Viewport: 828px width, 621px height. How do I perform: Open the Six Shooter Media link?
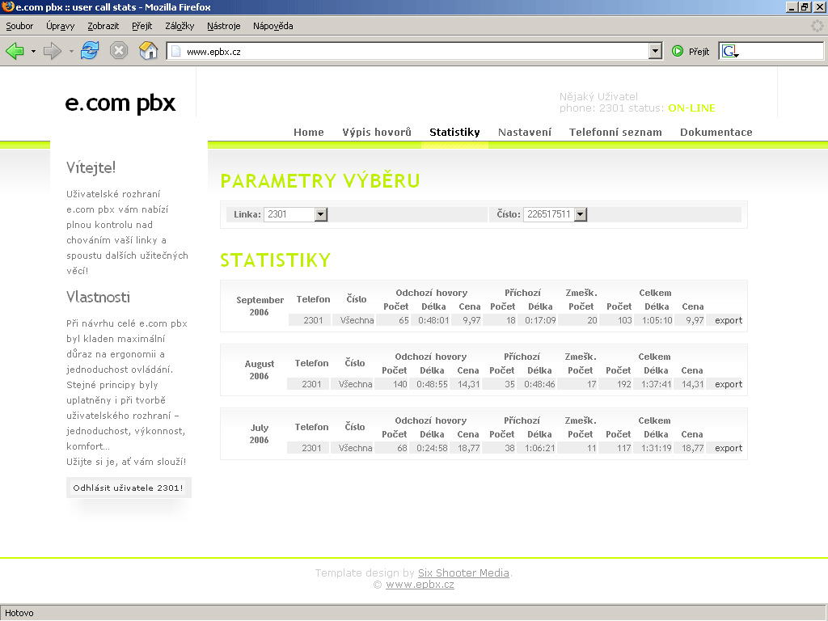tap(463, 573)
